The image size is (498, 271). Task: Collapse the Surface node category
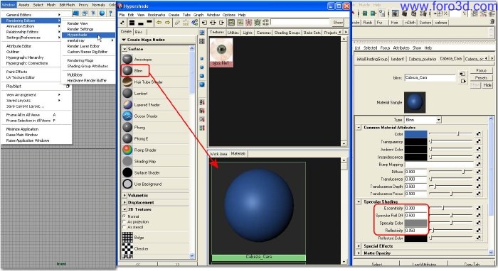click(x=124, y=49)
